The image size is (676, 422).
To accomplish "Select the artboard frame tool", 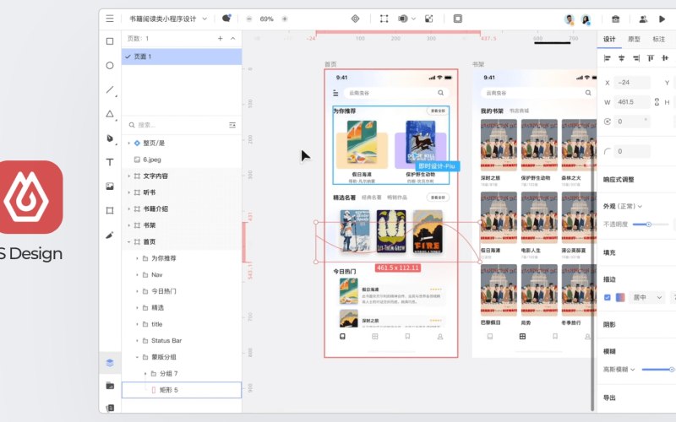I will [110, 210].
